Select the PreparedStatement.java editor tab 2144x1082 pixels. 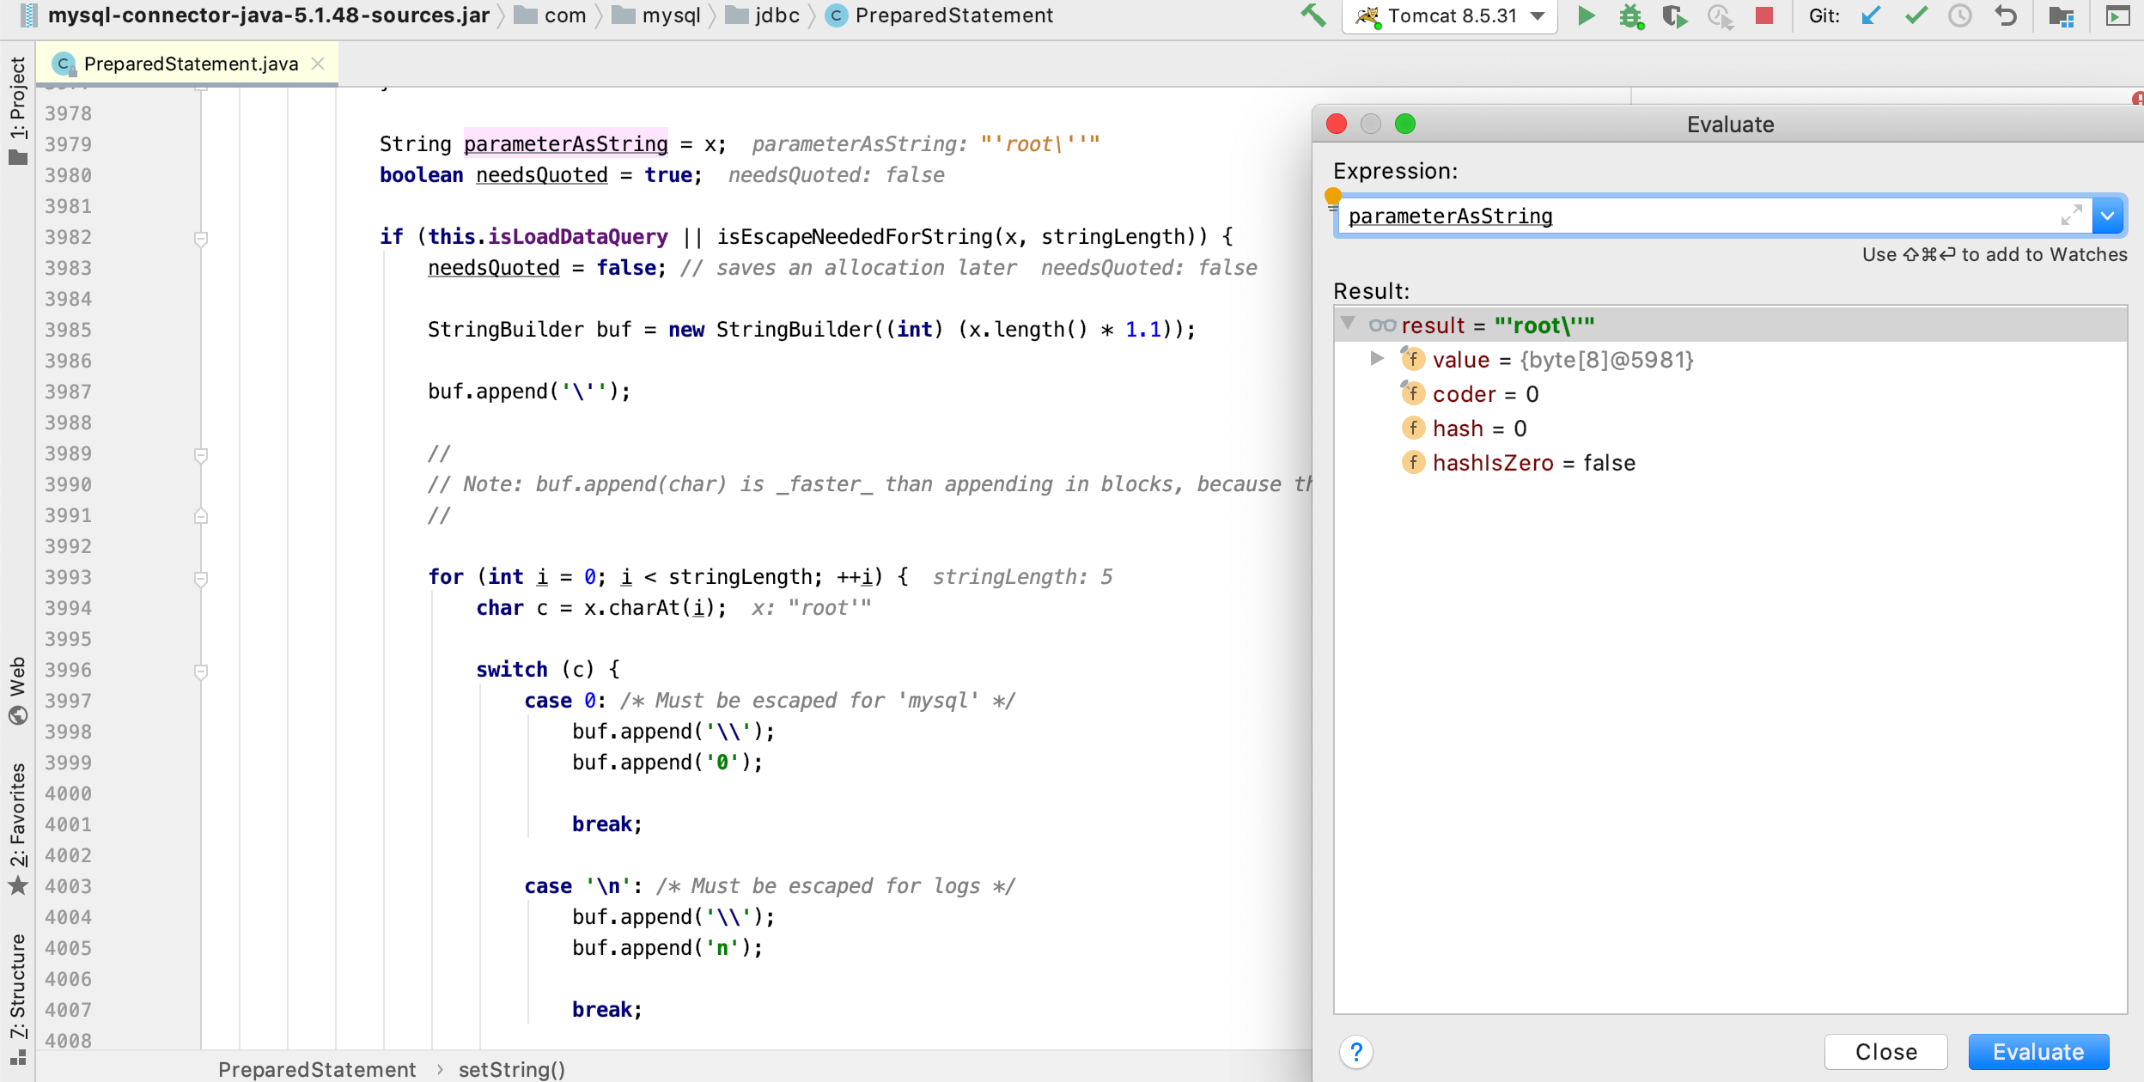190,64
